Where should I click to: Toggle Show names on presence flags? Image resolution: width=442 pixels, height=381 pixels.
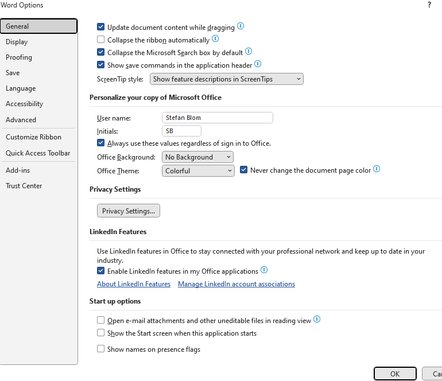[x=100, y=349]
